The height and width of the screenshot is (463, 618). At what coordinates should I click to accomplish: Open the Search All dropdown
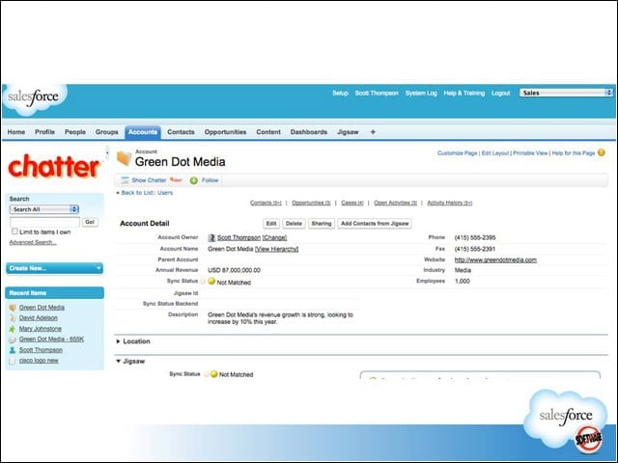tap(44, 209)
